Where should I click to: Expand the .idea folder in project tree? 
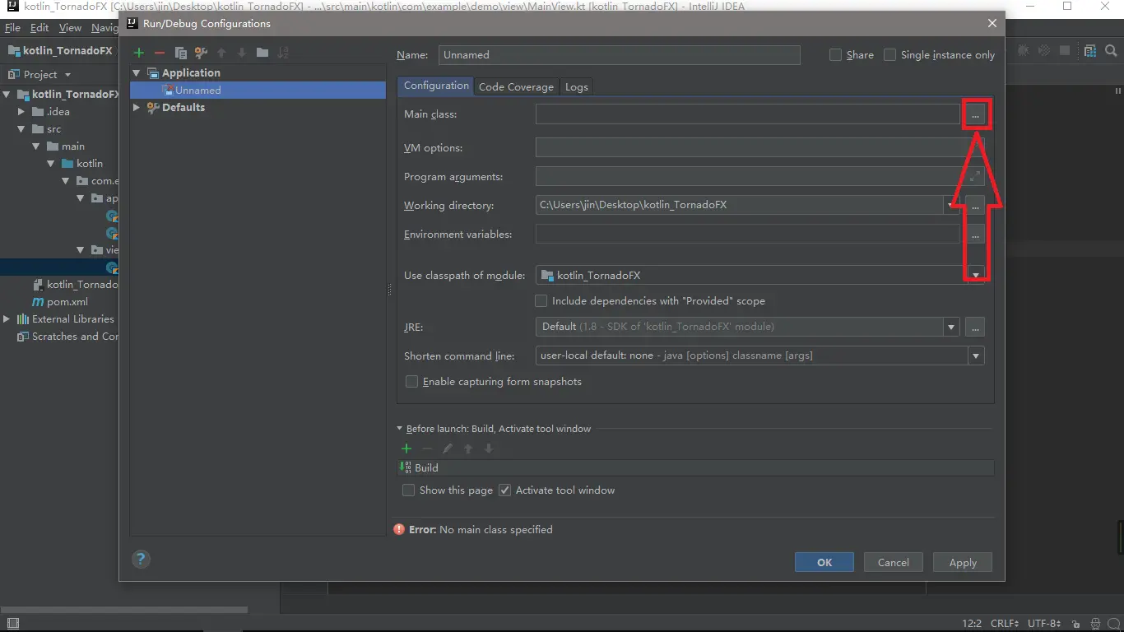[x=21, y=112]
